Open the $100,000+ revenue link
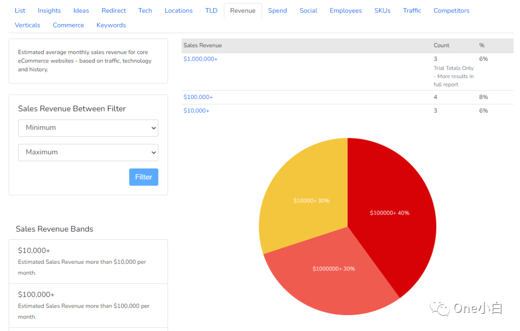520x331 pixels. [198, 97]
